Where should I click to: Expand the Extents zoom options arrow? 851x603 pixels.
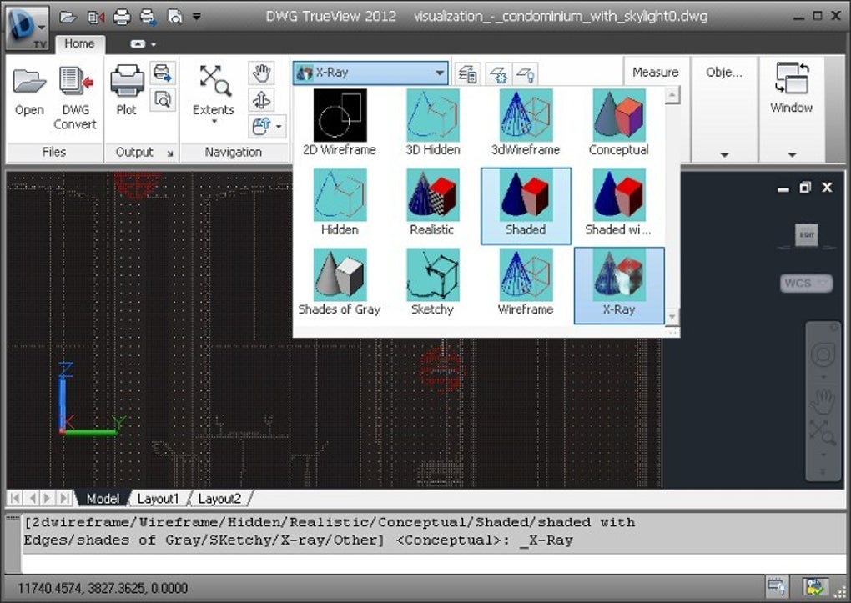pos(214,121)
